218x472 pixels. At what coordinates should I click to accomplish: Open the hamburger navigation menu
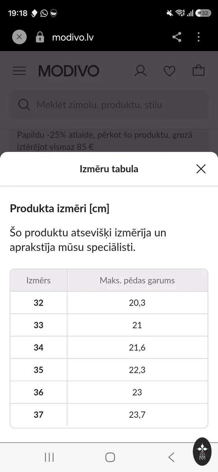19,71
